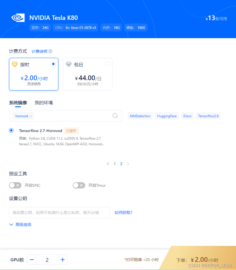The width and height of the screenshot is (236, 270).
Task: Click the diamond icon on 包日 billing card
Action: (x=69, y=64)
